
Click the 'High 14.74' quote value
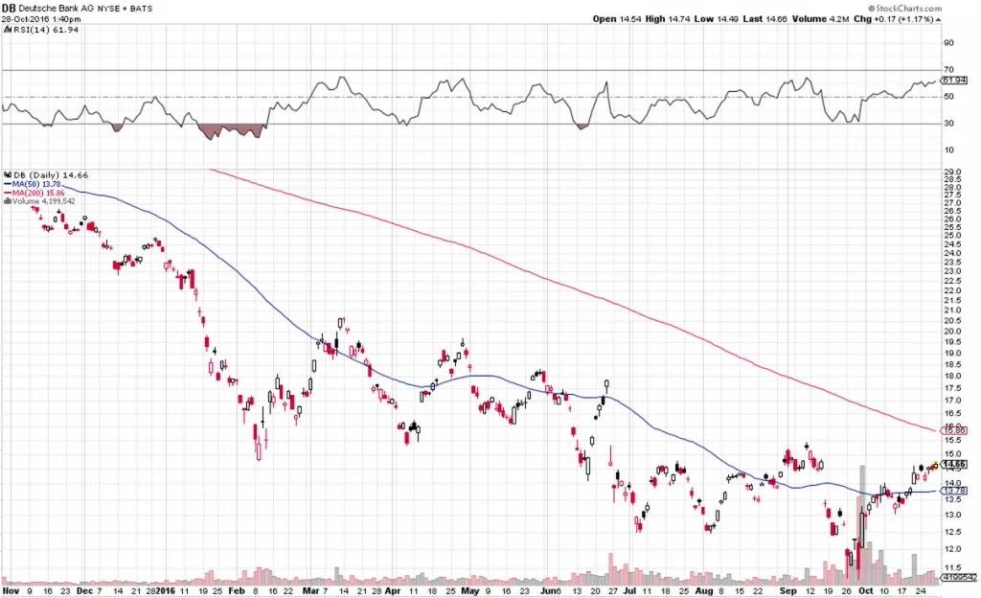667,19
